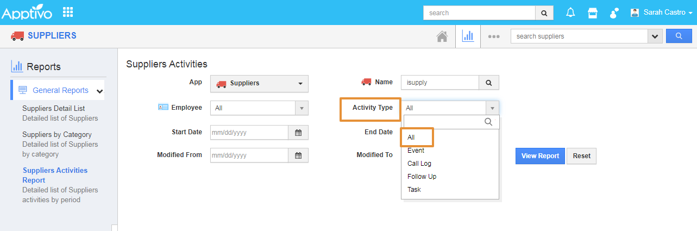
Task: Click the Modified From calendar icon
Action: tap(298, 155)
